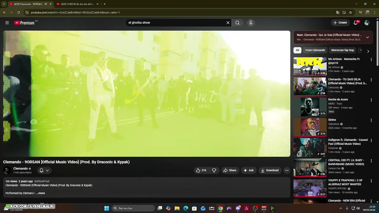Screen dimensions: 379x213
Task: Open Dollypran Casawi Fasi video title
Action: pyautogui.click(x=348, y=142)
